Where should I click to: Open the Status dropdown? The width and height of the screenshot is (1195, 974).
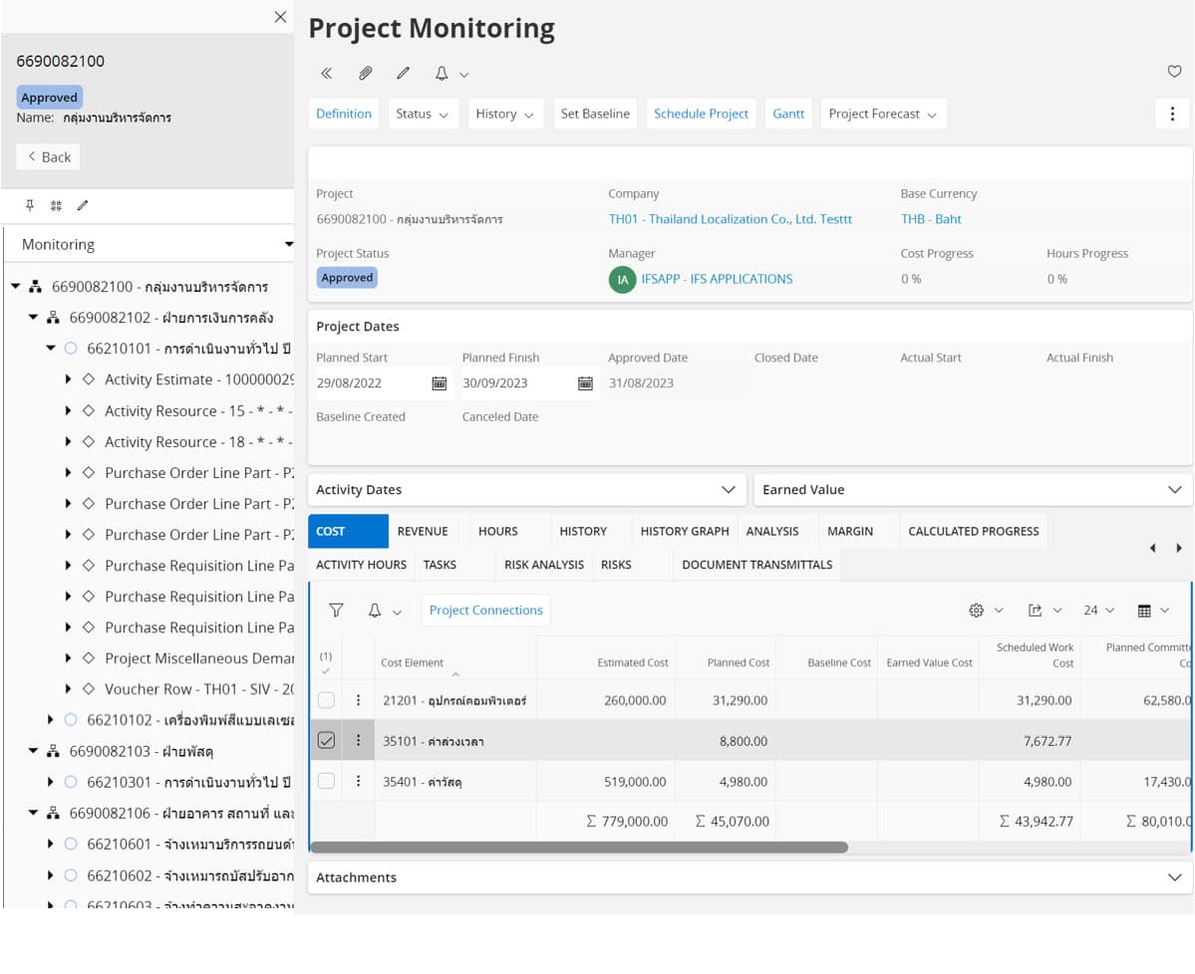pyautogui.click(x=422, y=114)
